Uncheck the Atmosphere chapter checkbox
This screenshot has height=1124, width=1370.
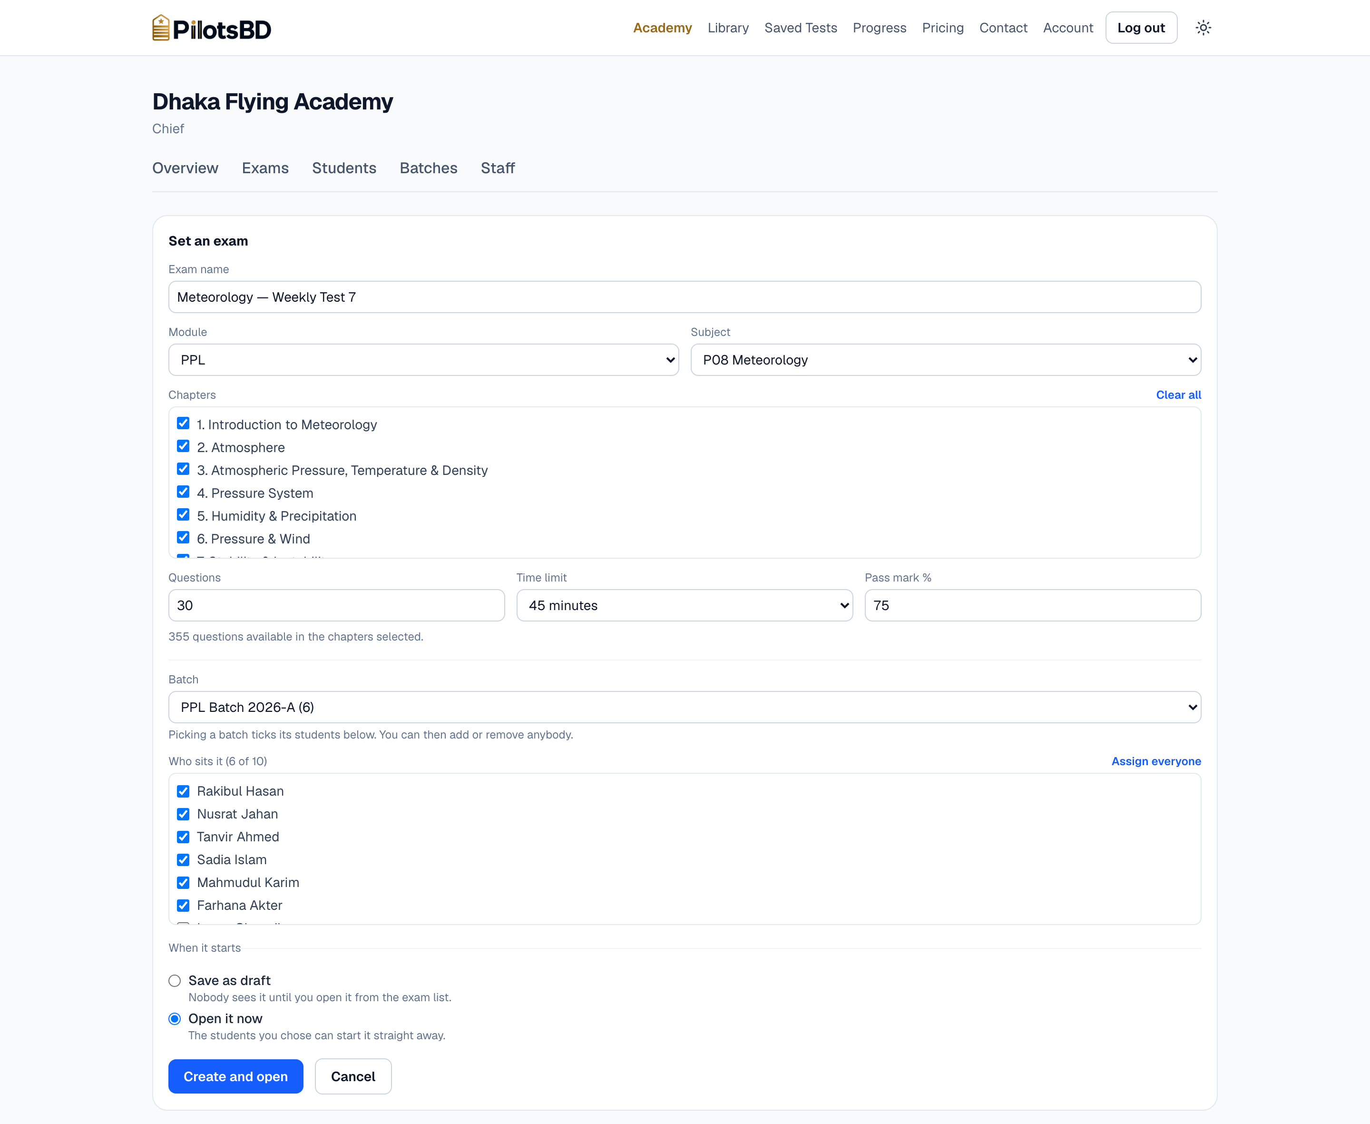(x=183, y=447)
